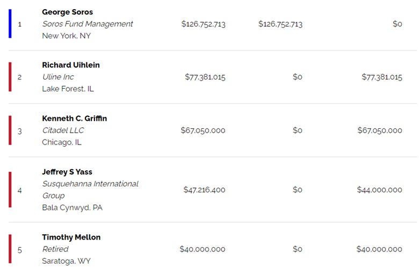The height and width of the screenshot is (275, 419).
Task: Click the $77,381,015 total for Uihlein
Action: coord(205,77)
